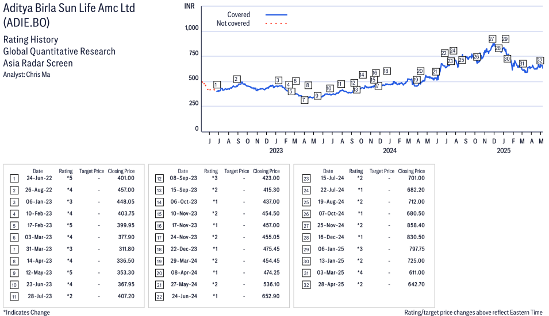Click chart marker 18 on the chart

(x=386, y=71)
